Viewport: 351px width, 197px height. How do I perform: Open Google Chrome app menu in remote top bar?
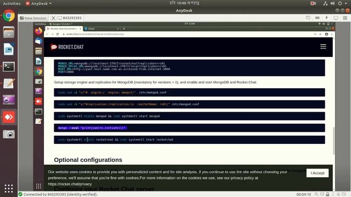point(61,24)
